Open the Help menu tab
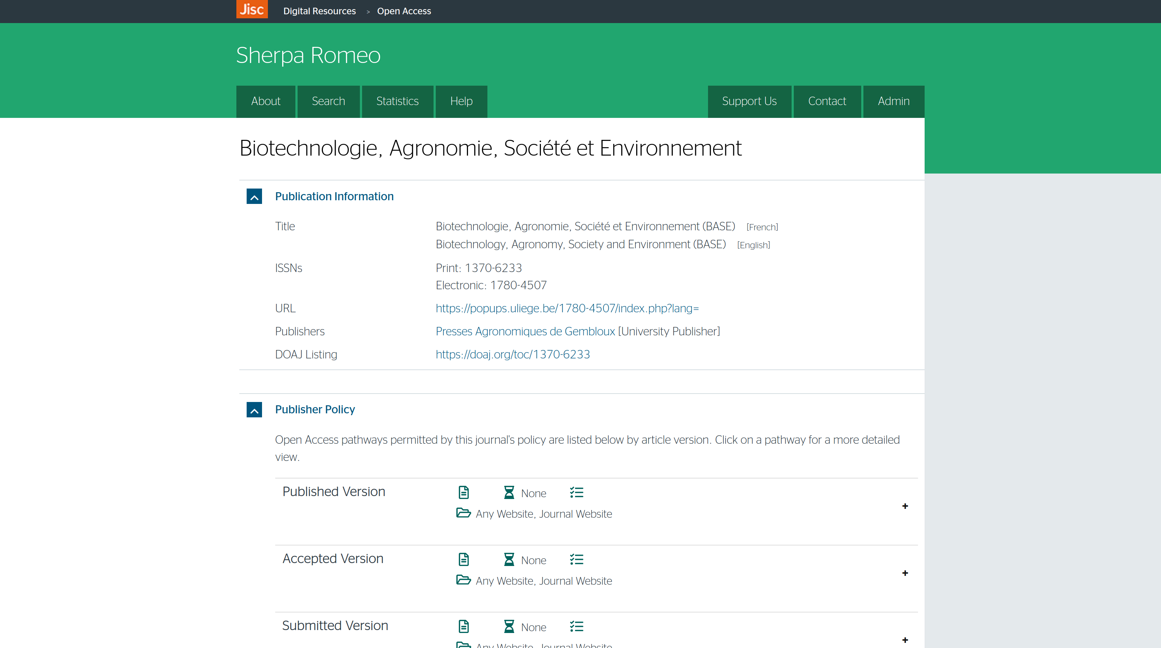Viewport: 1161px width, 648px height. click(461, 101)
